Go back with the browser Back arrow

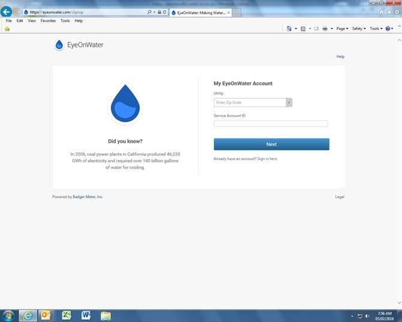coord(6,12)
